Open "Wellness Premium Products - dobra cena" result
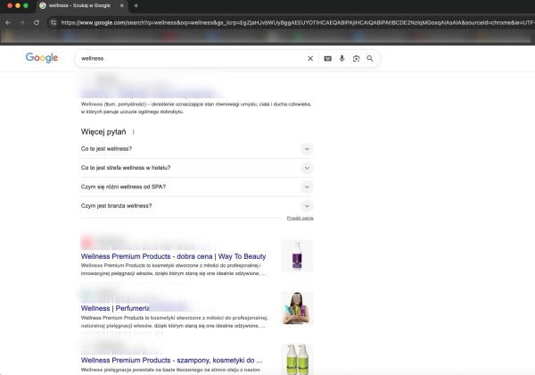The width and height of the screenshot is (535, 375). point(173,256)
